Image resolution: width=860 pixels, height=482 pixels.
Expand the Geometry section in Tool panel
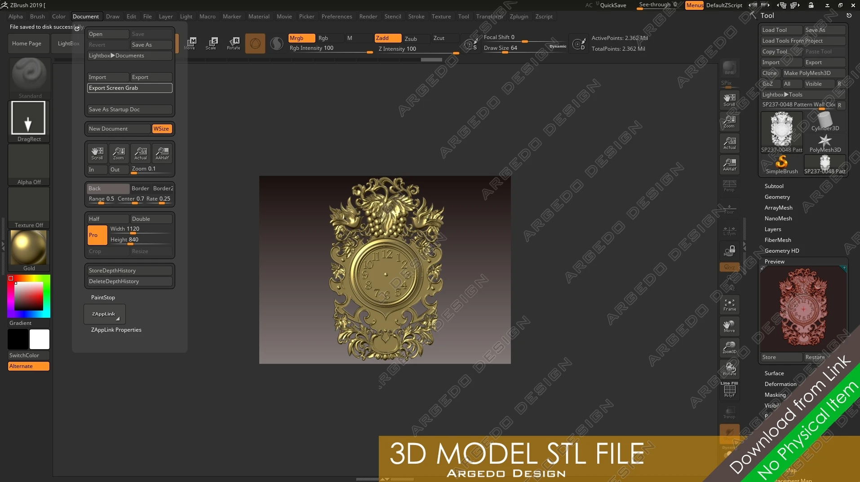pos(777,197)
